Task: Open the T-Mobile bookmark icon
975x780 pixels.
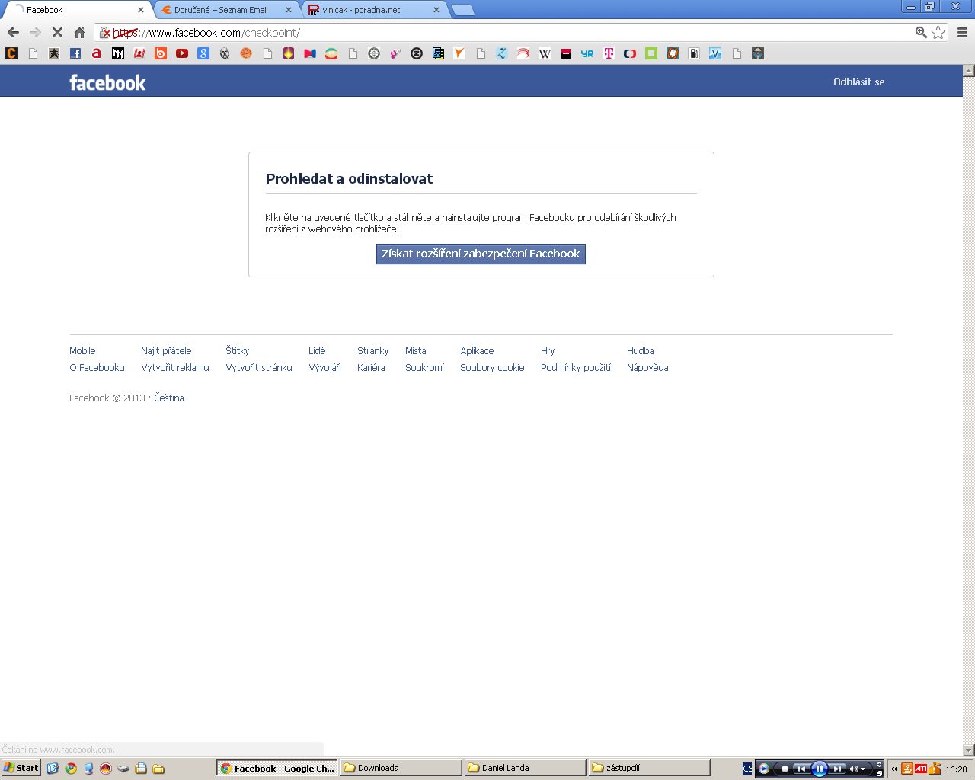Action: click(609, 53)
